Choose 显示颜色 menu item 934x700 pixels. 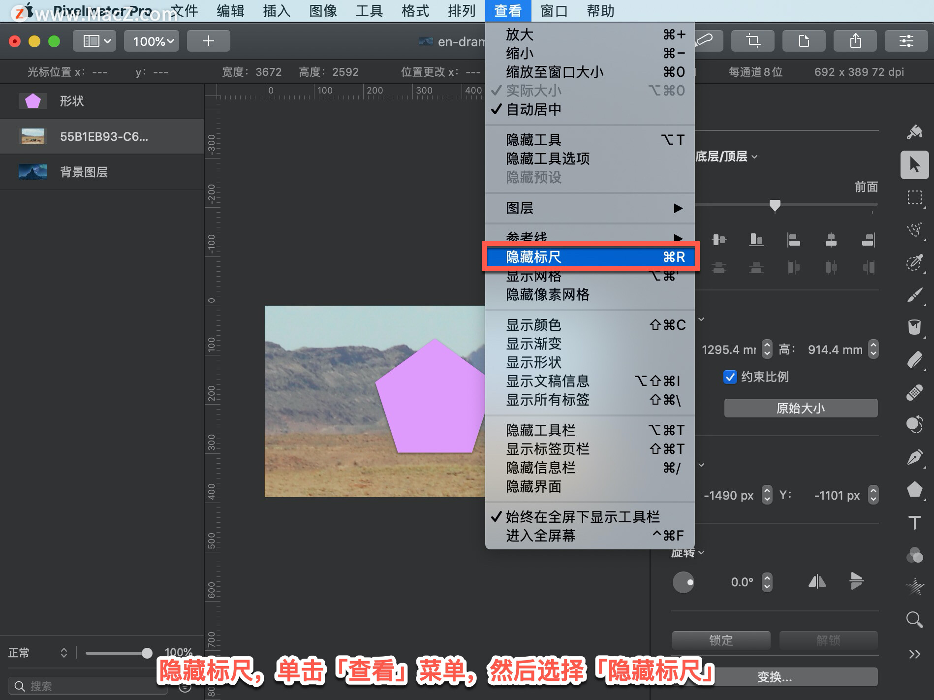click(x=590, y=325)
